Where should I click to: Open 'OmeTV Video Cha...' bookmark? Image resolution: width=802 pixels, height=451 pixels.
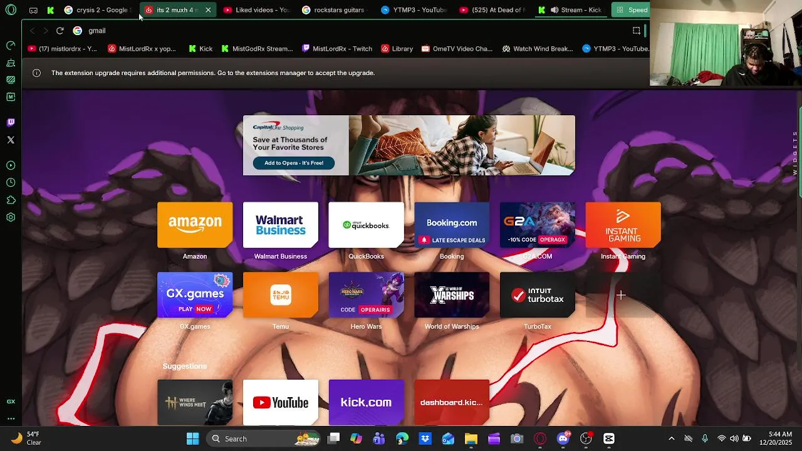click(x=457, y=49)
